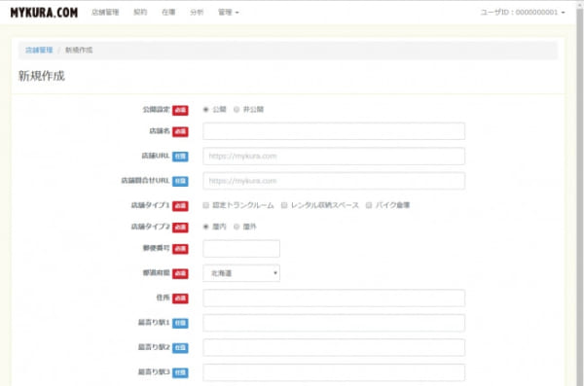Click the MYKURA.COM logo
Viewport: 584px width, 386px height.
(x=44, y=13)
